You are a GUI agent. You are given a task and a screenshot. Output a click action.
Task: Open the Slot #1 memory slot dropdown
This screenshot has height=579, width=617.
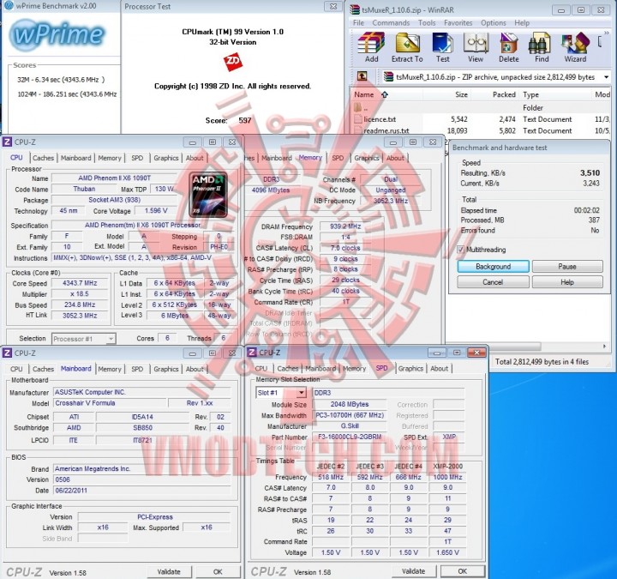coord(301,392)
